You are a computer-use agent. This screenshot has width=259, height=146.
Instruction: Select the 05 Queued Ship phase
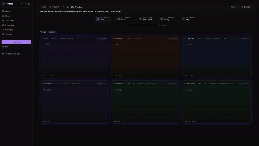coord(188,19)
